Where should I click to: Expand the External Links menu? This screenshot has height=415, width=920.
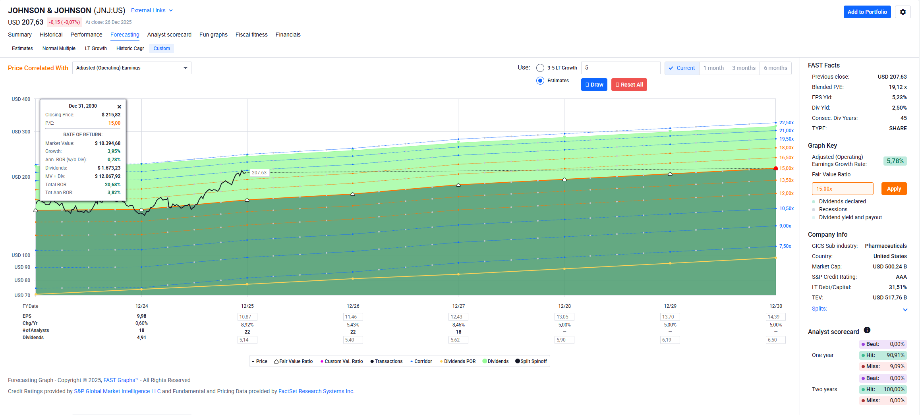[x=152, y=10]
